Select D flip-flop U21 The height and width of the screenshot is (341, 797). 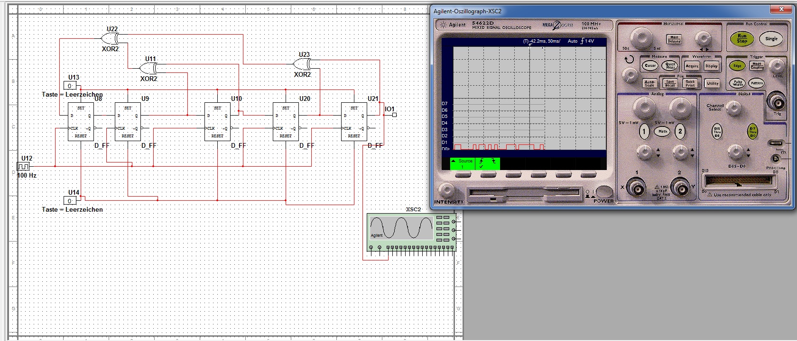click(354, 122)
